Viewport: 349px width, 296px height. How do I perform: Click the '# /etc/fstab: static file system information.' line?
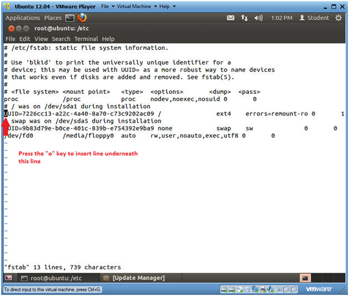[86, 48]
